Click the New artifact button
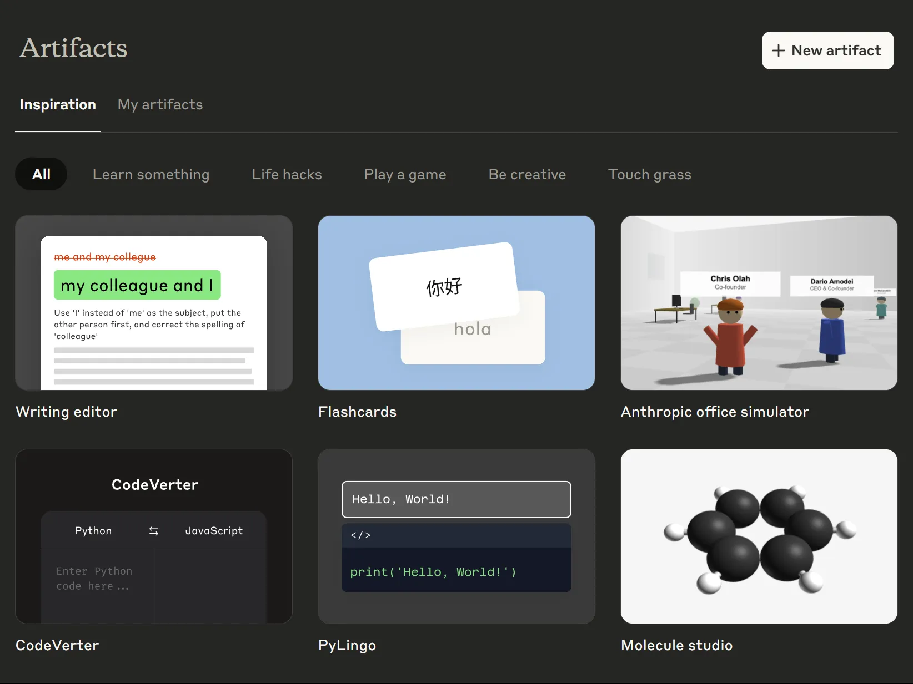The width and height of the screenshot is (913, 684). tap(827, 50)
